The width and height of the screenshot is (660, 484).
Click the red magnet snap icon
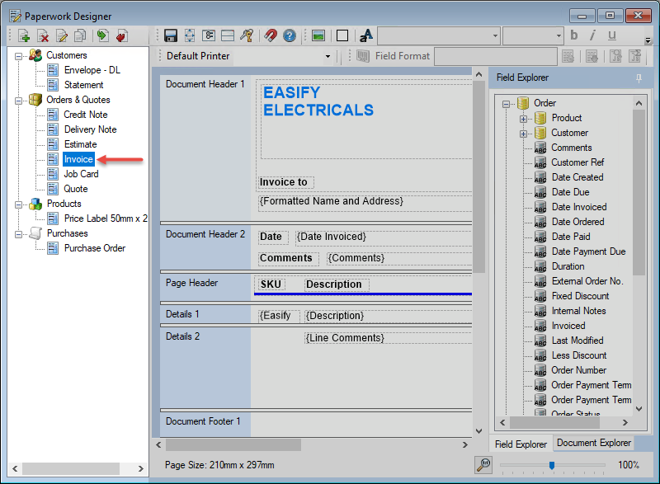[x=270, y=35]
